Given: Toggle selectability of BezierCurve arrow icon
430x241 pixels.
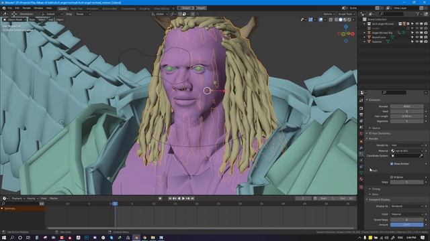Looking at the screenshot, I should tap(412, 37).
